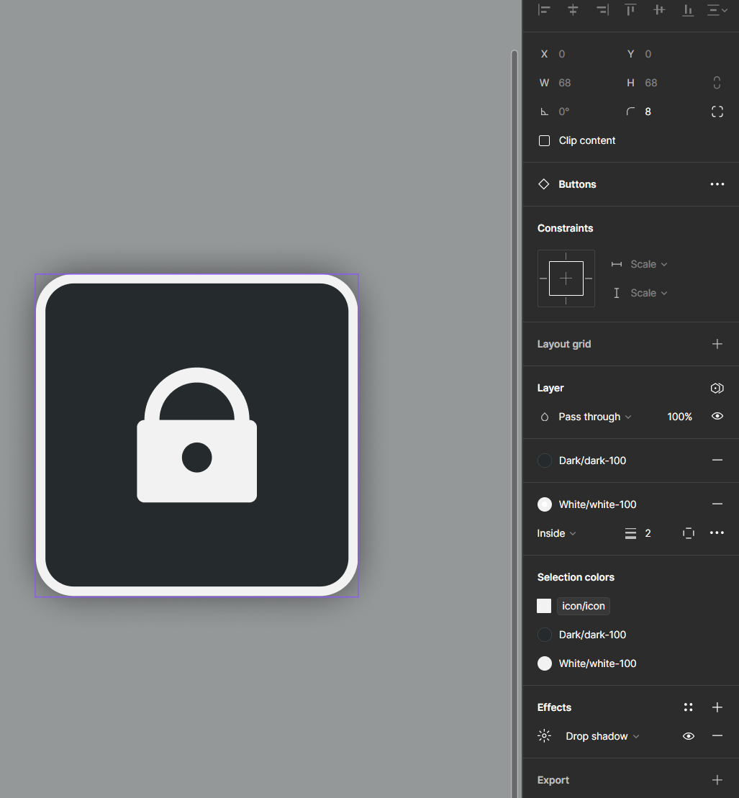This screenshot has height=798, width=739.
Task: Click the icon/icon selection color swatch
Action: point(544,606)
